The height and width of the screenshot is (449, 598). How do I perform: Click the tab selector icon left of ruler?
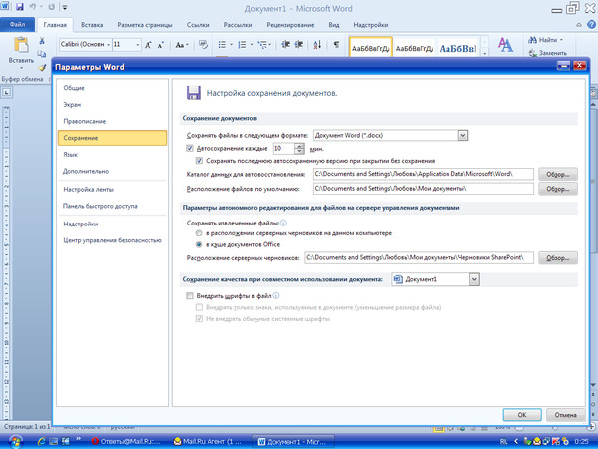[7, 92]
